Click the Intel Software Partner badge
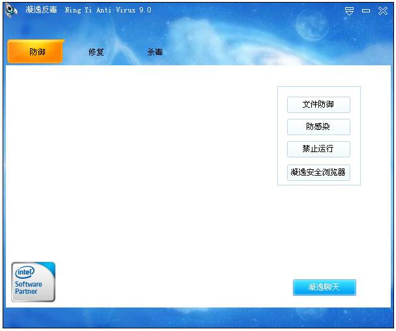Screen dimensions: 396x331 pyautogui.click(x=33, y=282)
